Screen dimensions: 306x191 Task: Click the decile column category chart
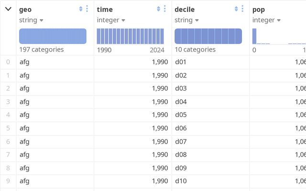[x=208, y=36]
